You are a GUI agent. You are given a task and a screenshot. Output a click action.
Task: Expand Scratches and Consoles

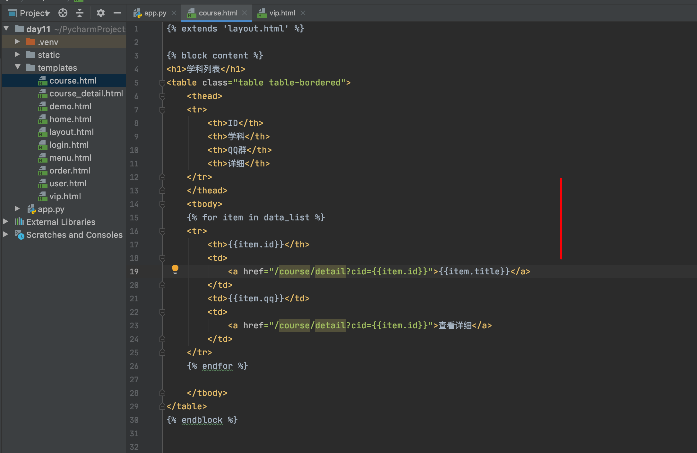(x=6, y=235)
